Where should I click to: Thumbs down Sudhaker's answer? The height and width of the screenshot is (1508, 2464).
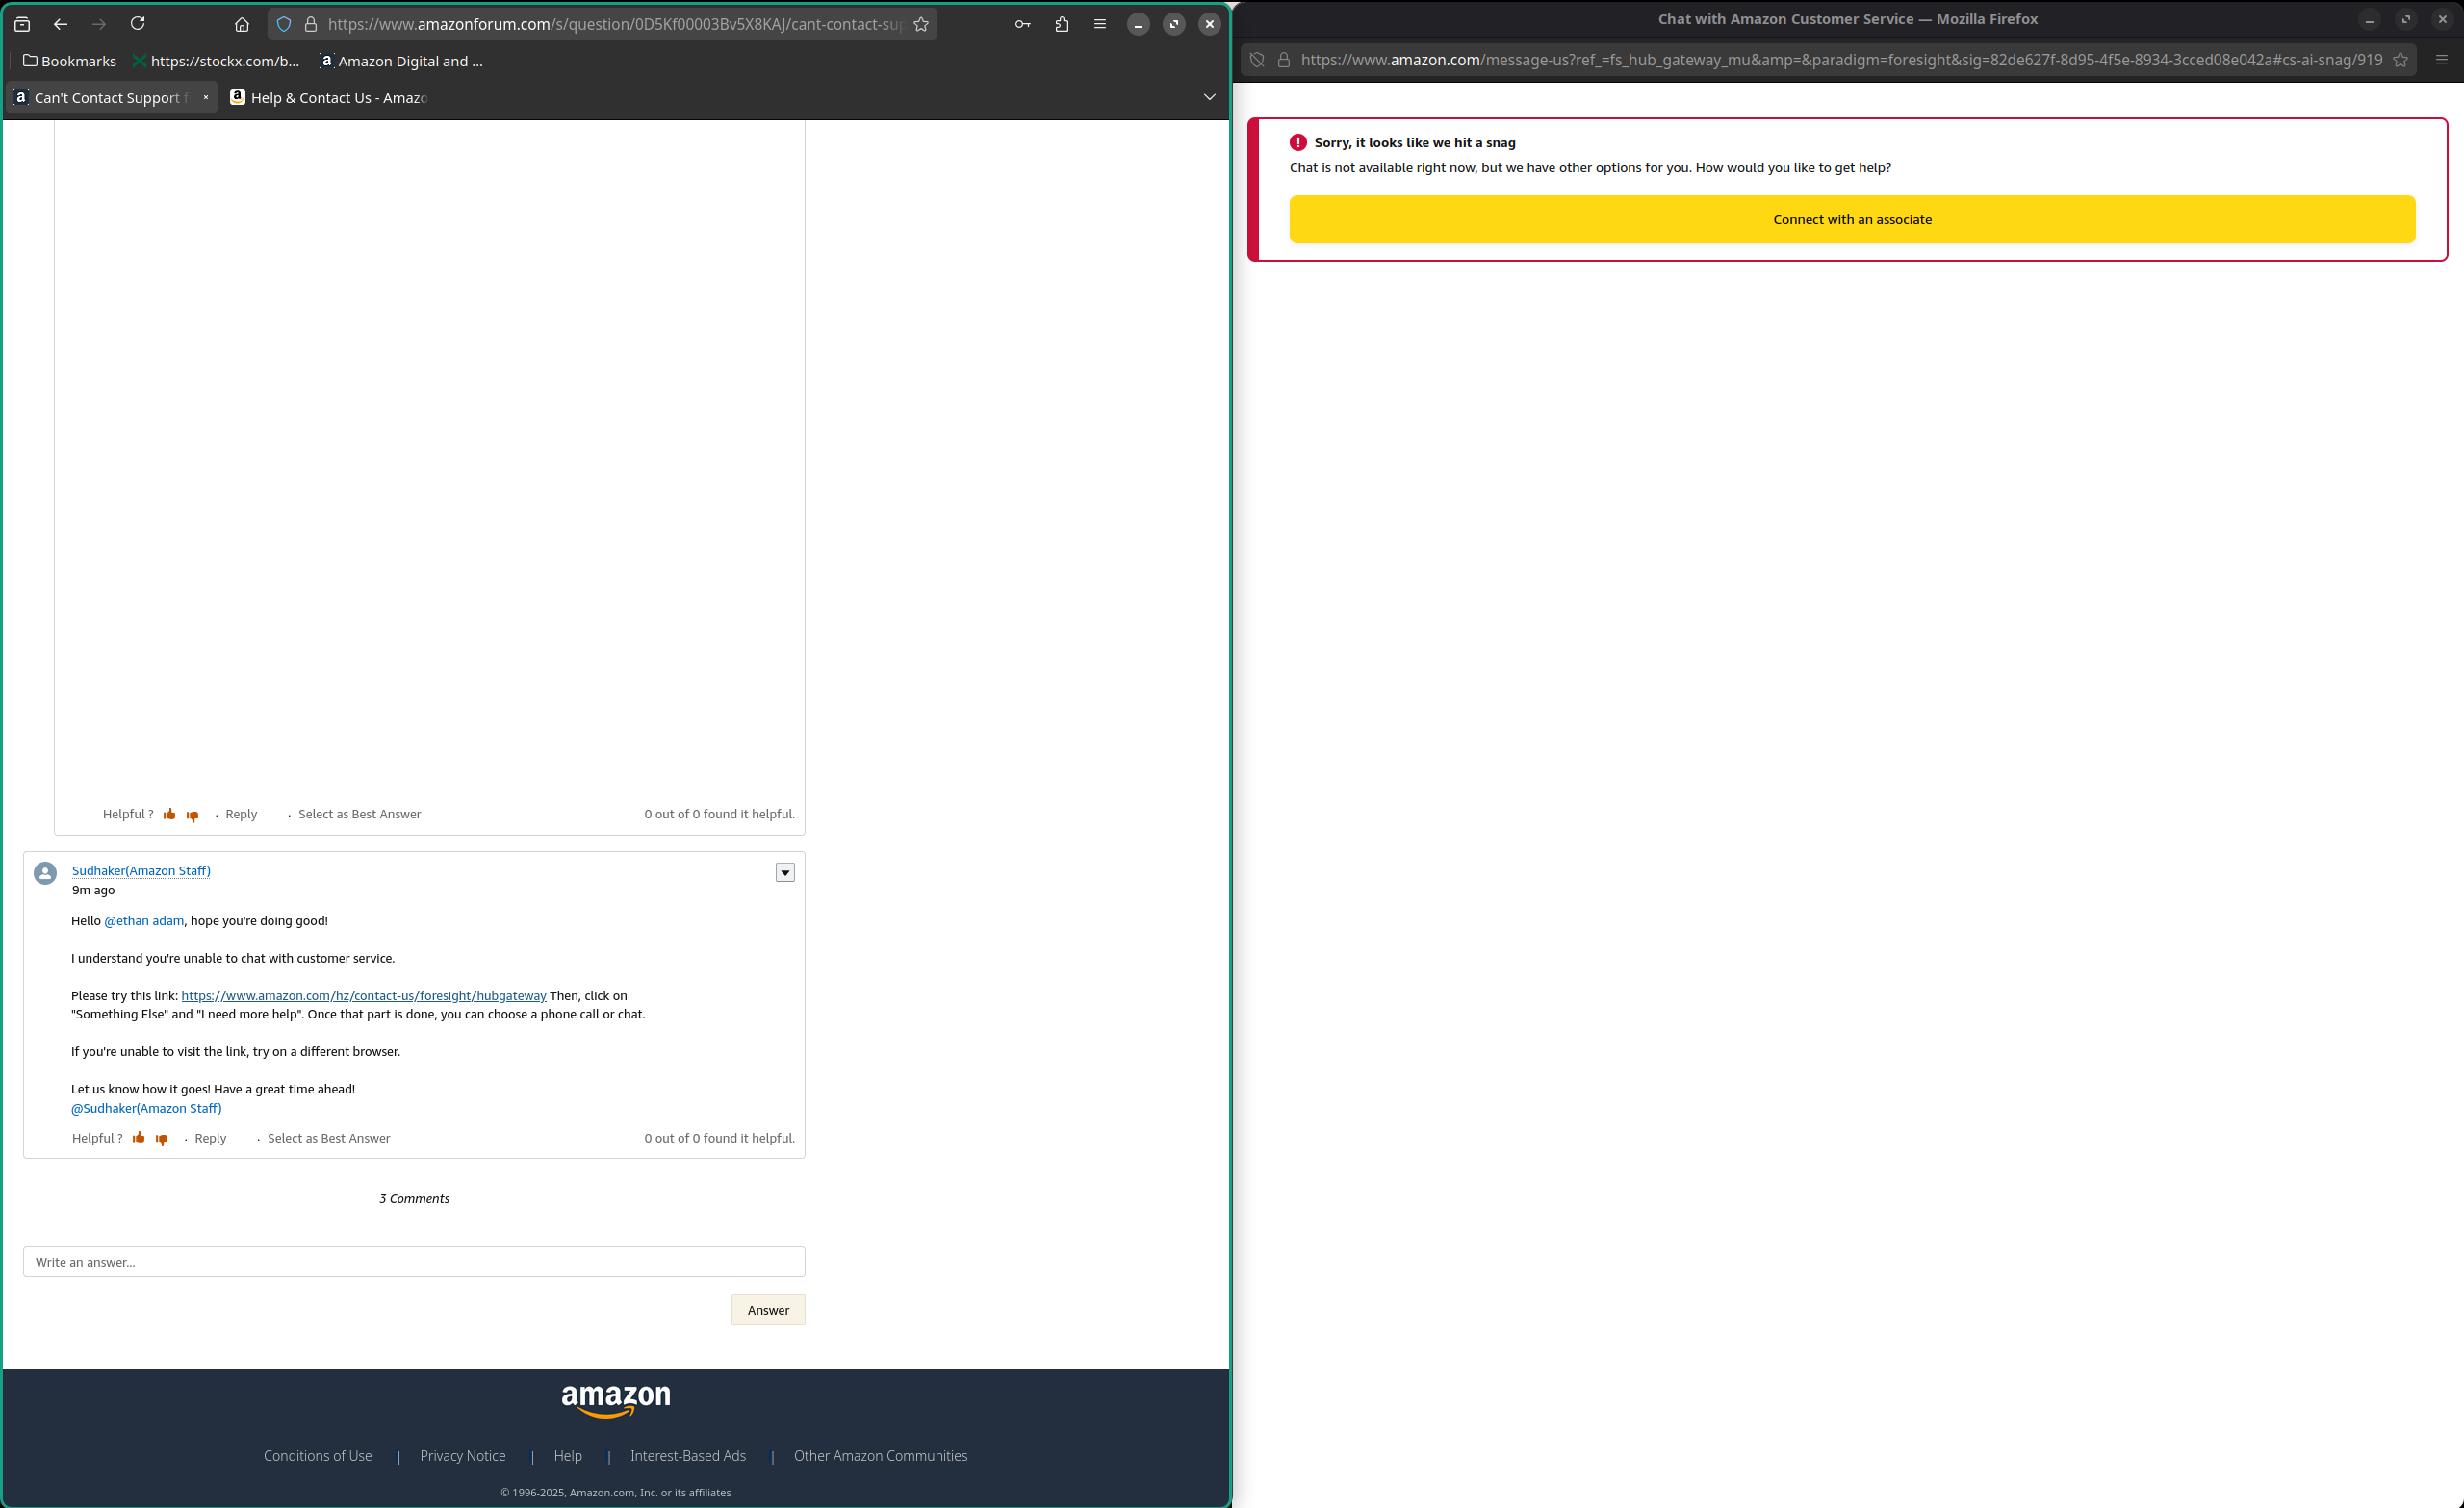(162, 1139)
